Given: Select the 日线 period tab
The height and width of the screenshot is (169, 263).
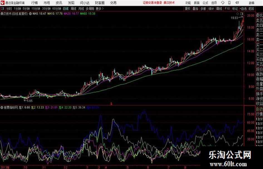Looking at the screenshot, I should coord(66,9).
